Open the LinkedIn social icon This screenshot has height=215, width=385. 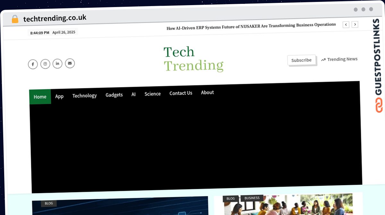tap(57, 64)
